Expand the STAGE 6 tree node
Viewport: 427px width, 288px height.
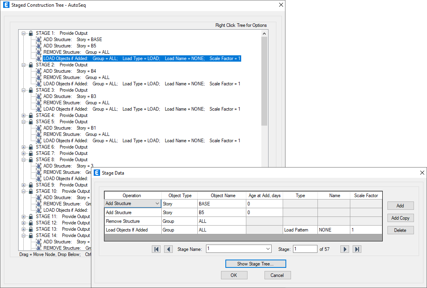(24, 147)
